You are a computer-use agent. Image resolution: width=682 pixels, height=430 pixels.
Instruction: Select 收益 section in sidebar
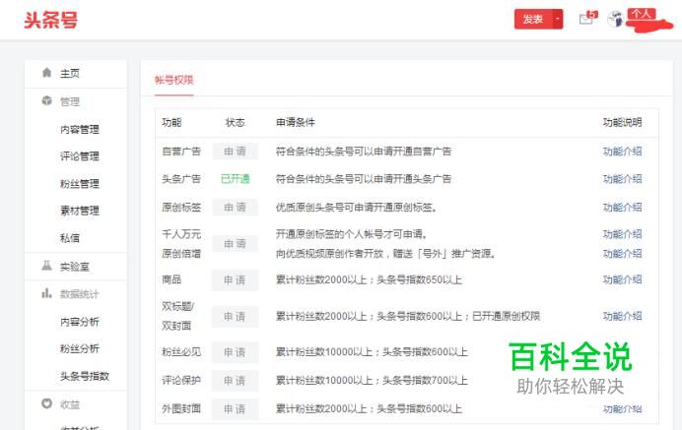70,404
